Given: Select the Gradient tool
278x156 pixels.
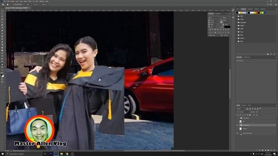Looking at the screenshot, I should 2,45.
